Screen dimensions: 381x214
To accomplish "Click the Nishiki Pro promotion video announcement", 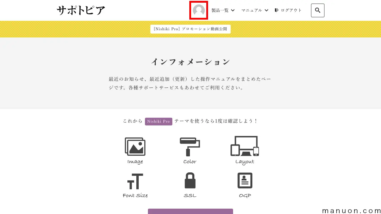I will coord(190,29).
